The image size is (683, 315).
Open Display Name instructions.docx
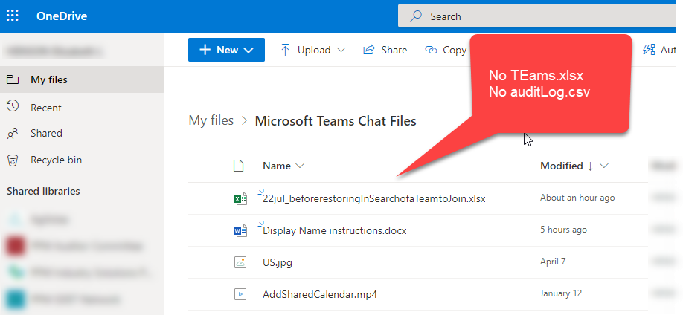pos(335,230)
